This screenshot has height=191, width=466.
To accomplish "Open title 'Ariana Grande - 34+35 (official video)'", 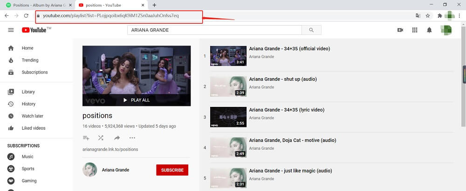I will 289,49.
